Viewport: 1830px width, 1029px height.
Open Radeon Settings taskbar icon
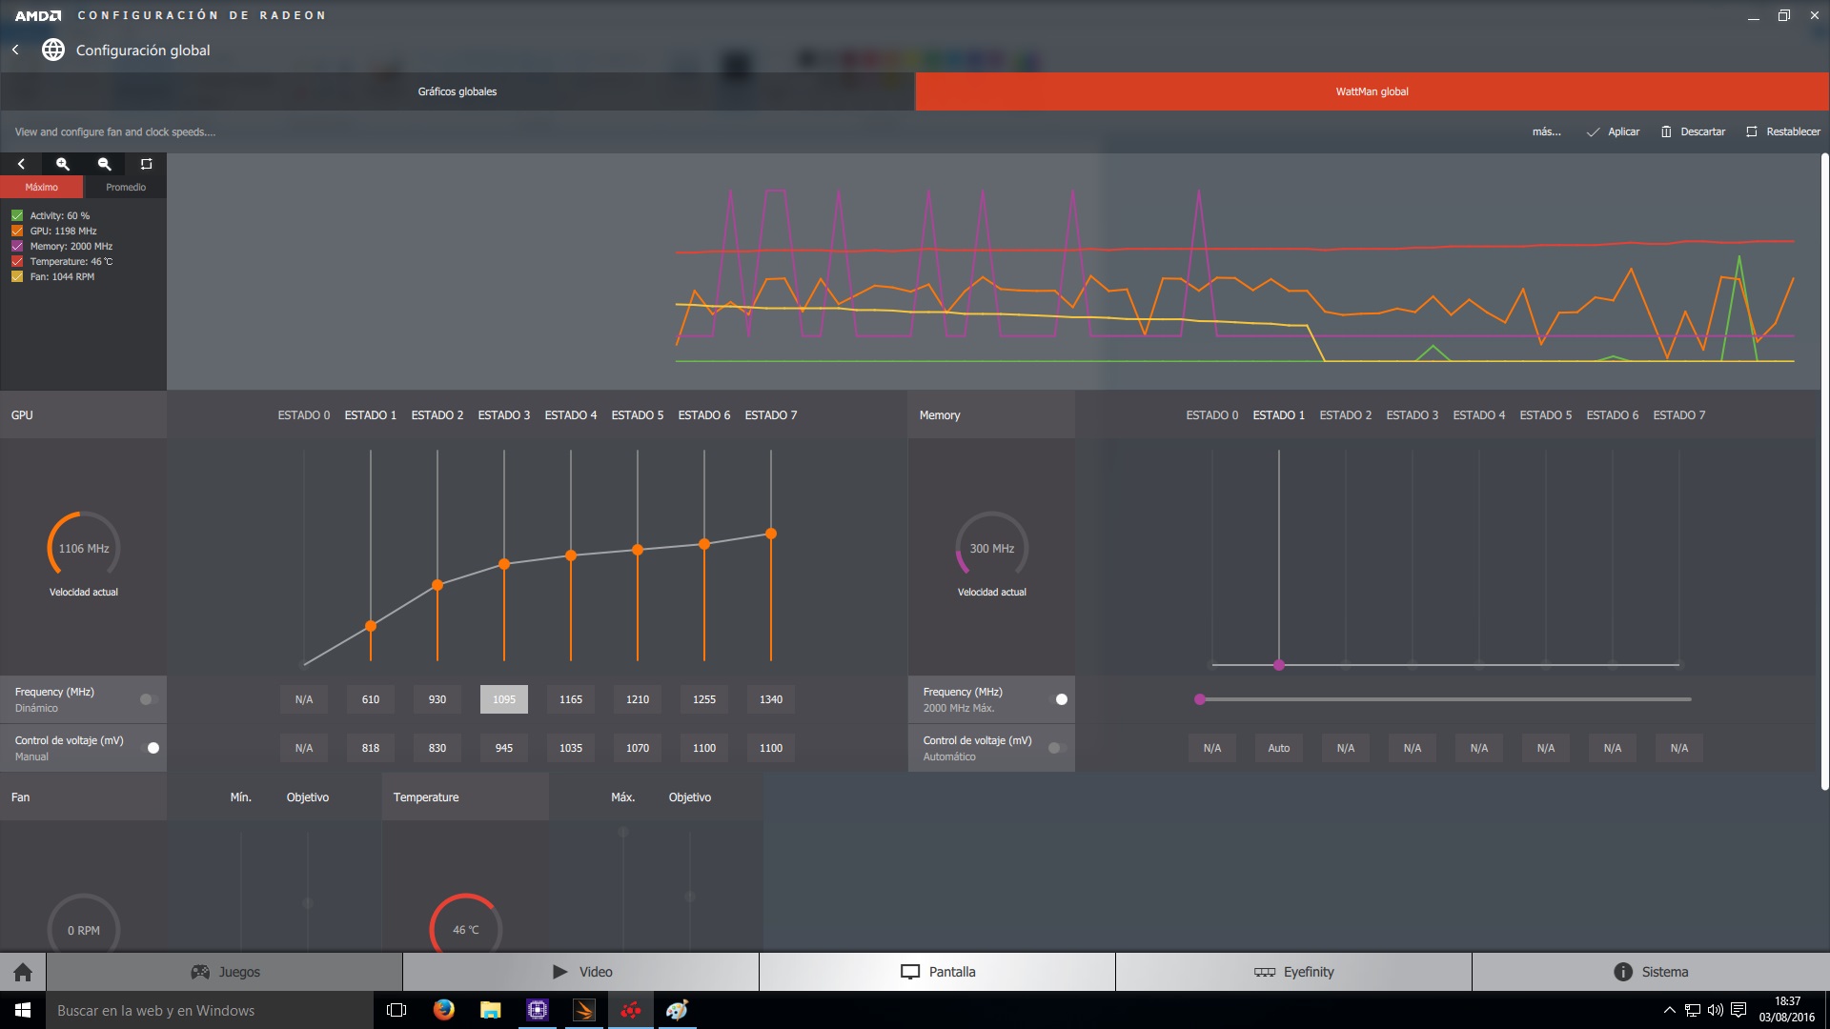[631, 1010]
